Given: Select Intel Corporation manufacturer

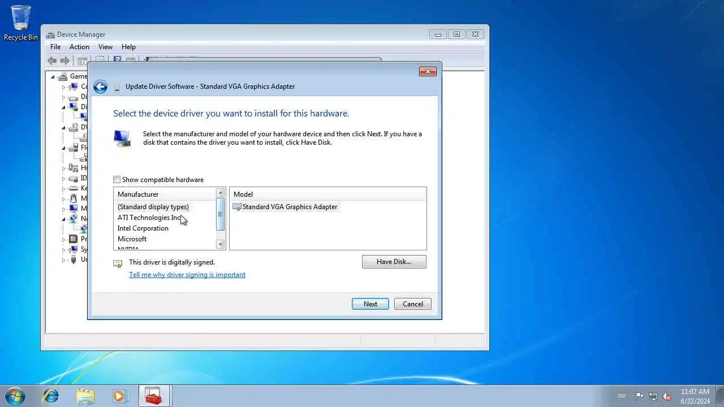Looking at the screenshot, I should [143, 228].
